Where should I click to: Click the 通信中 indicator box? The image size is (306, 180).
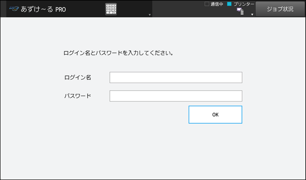click(x=207, y=4)
